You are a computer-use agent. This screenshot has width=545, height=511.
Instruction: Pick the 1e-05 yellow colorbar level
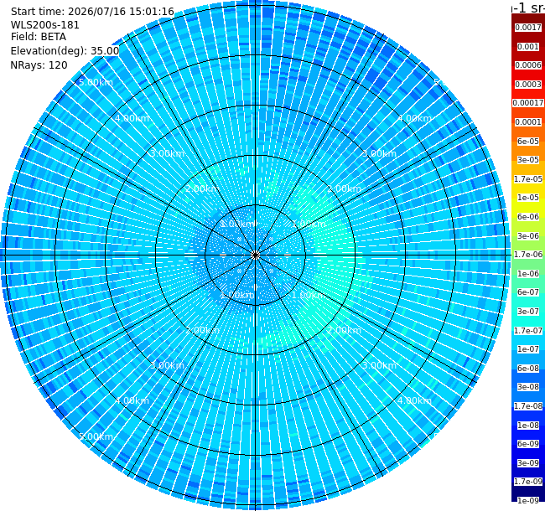point(528,198)
